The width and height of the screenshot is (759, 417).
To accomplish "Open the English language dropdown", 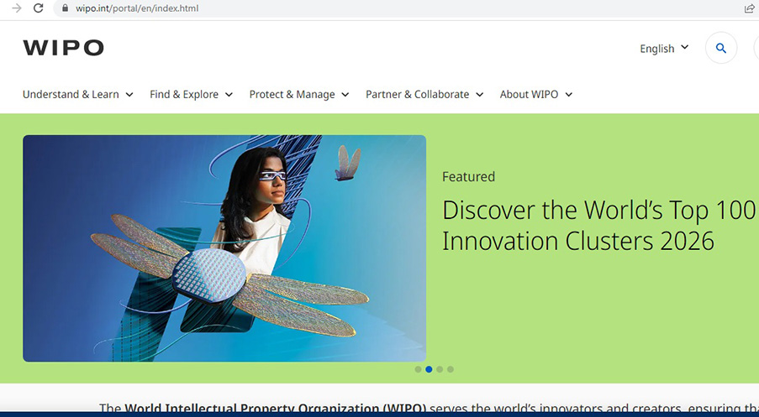I will pyautogui.click(x=664, y=49).
